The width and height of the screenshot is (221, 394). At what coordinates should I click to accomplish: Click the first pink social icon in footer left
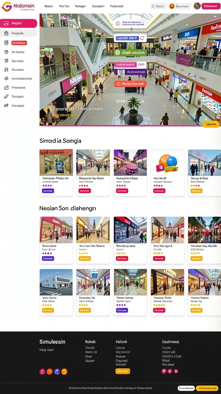(x=42, y=372)
